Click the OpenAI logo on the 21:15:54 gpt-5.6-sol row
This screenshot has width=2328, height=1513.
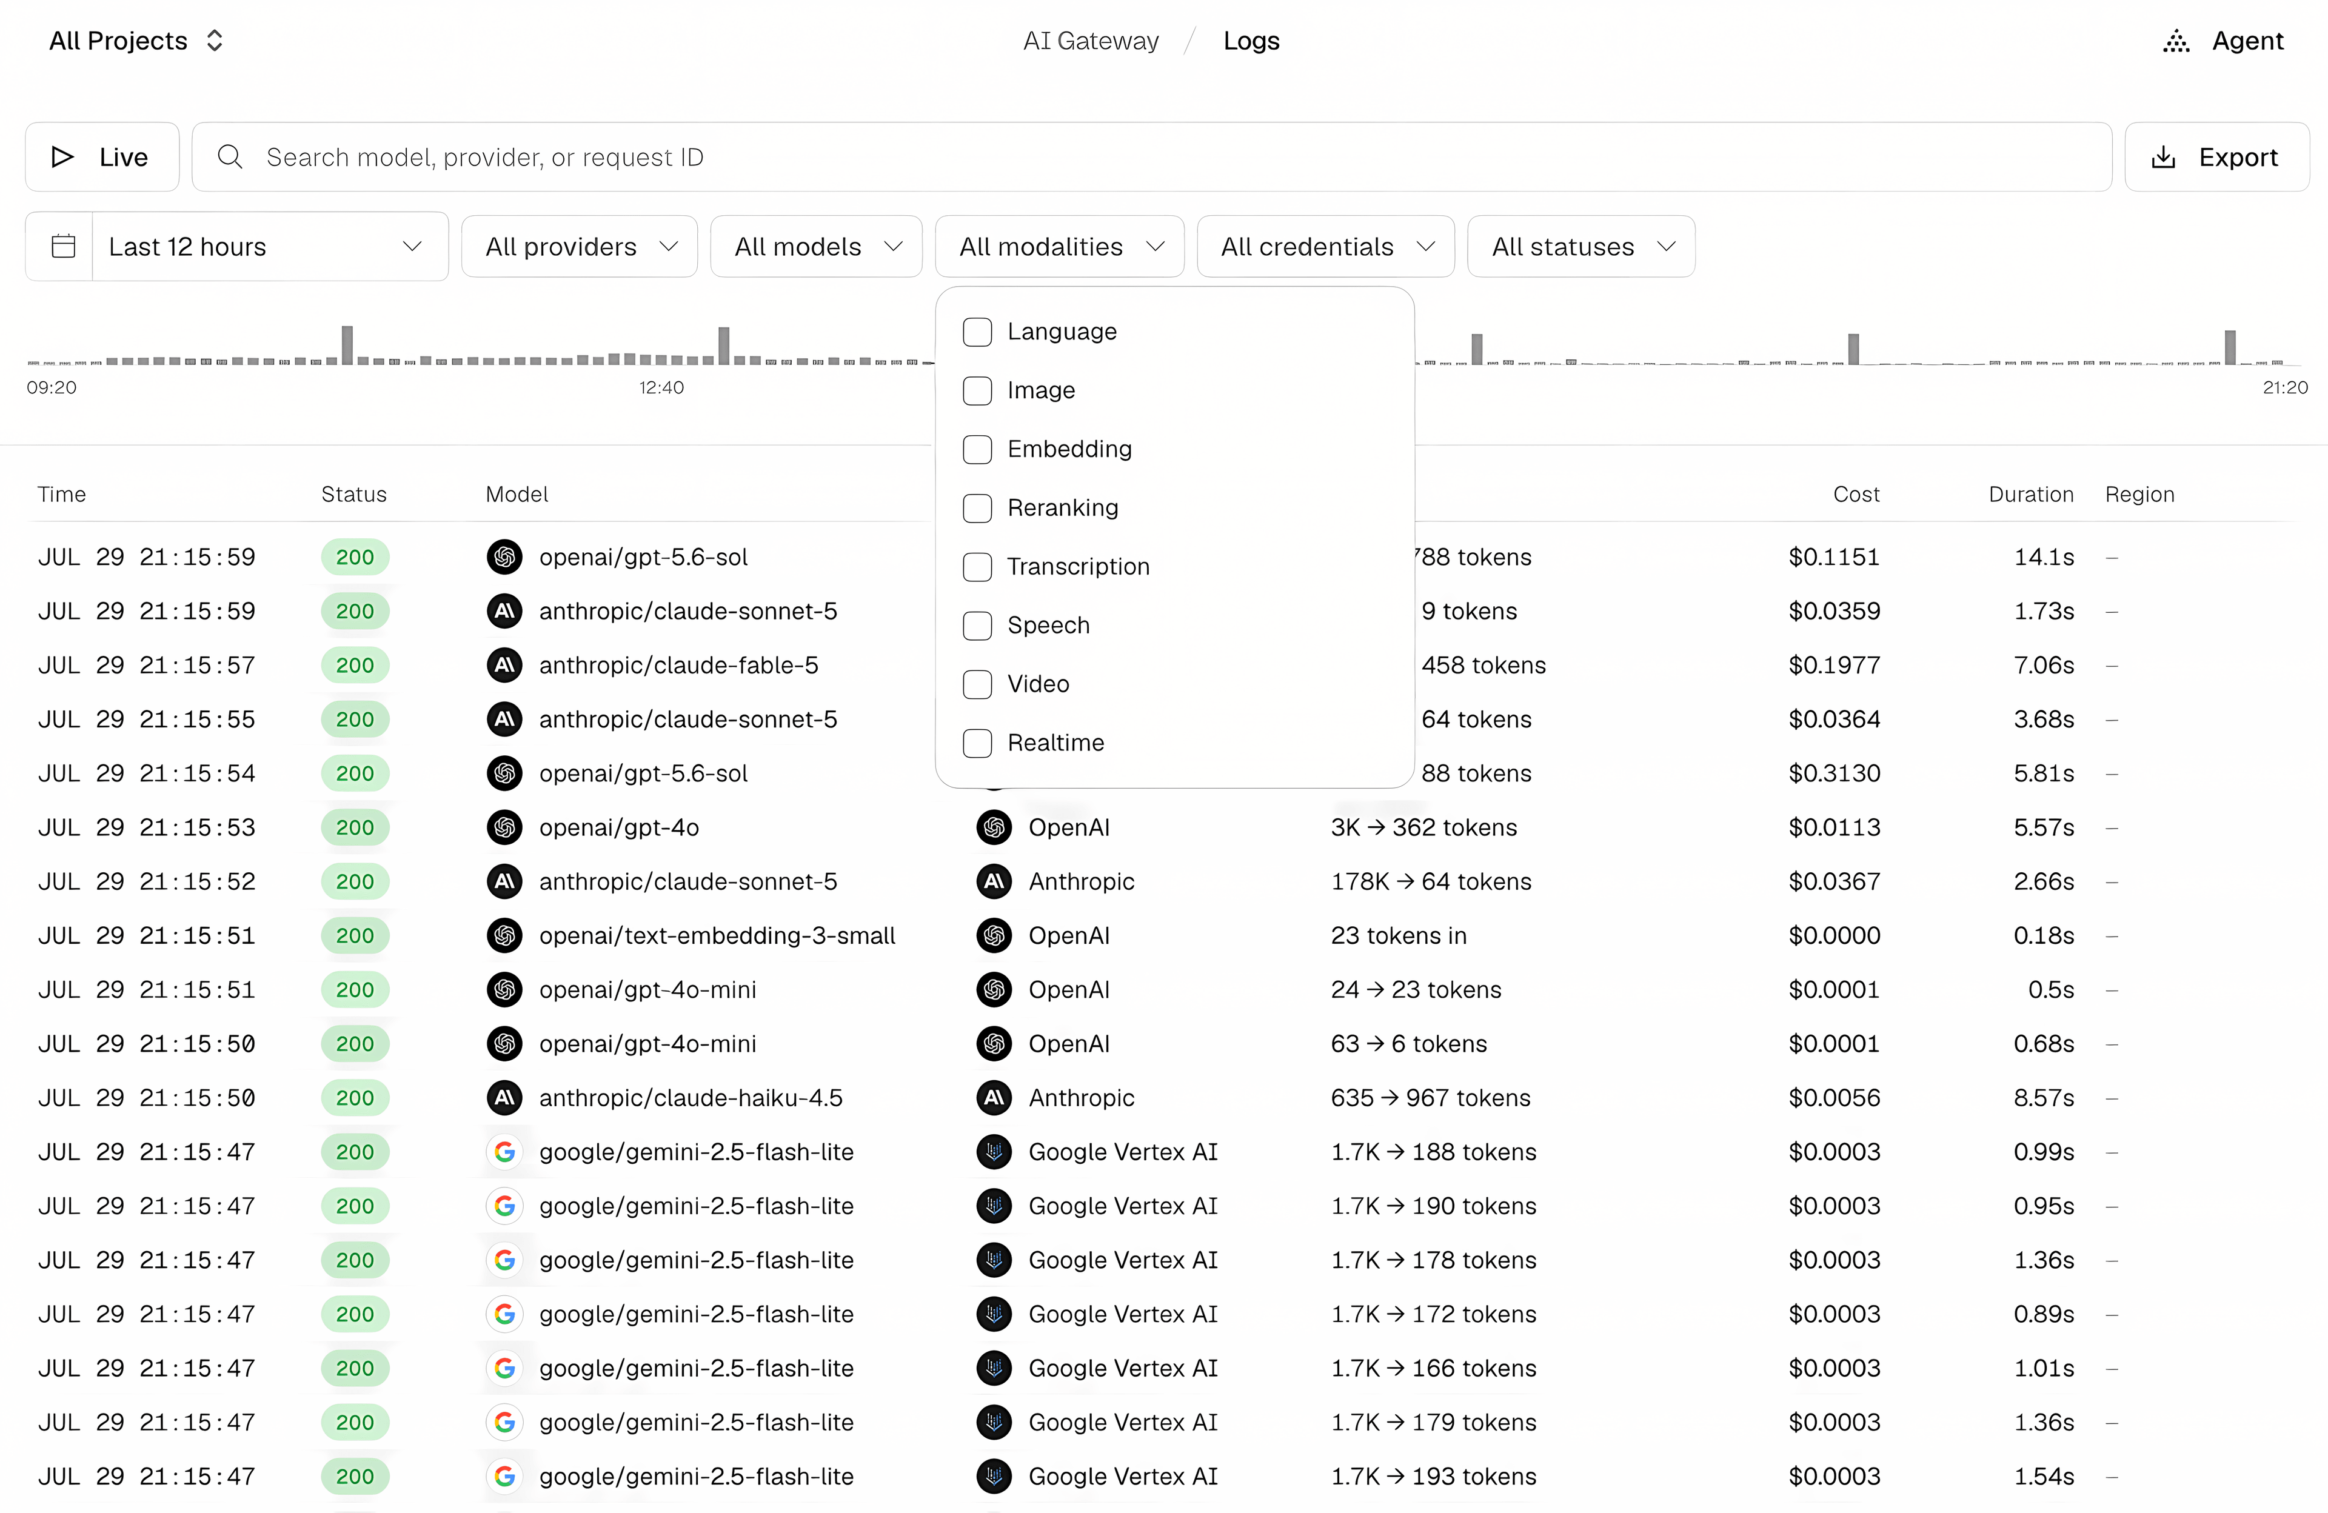pos(505,773)
